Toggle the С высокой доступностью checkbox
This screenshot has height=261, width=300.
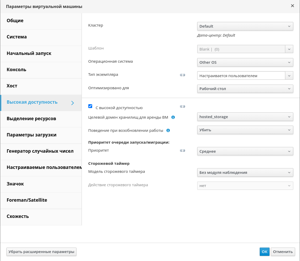pyautogui.click(x=90, y=106)
